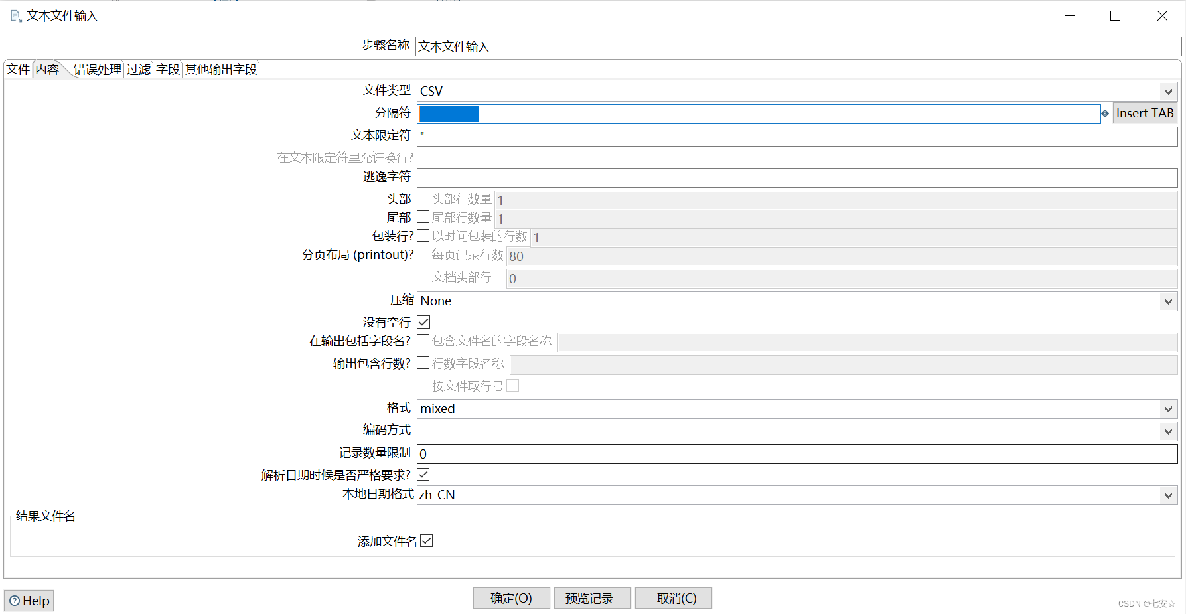Open the 压缩 dropdown showing None
The image size is (1186, 614).
pos(1167,301)
